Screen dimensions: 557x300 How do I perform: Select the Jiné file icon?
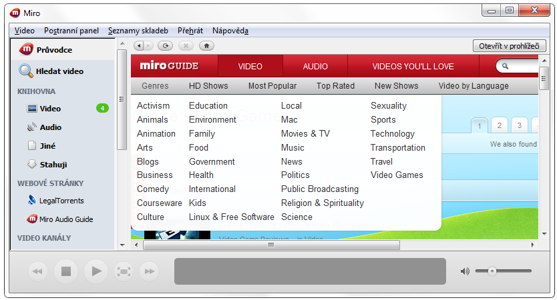coord(32,145)
